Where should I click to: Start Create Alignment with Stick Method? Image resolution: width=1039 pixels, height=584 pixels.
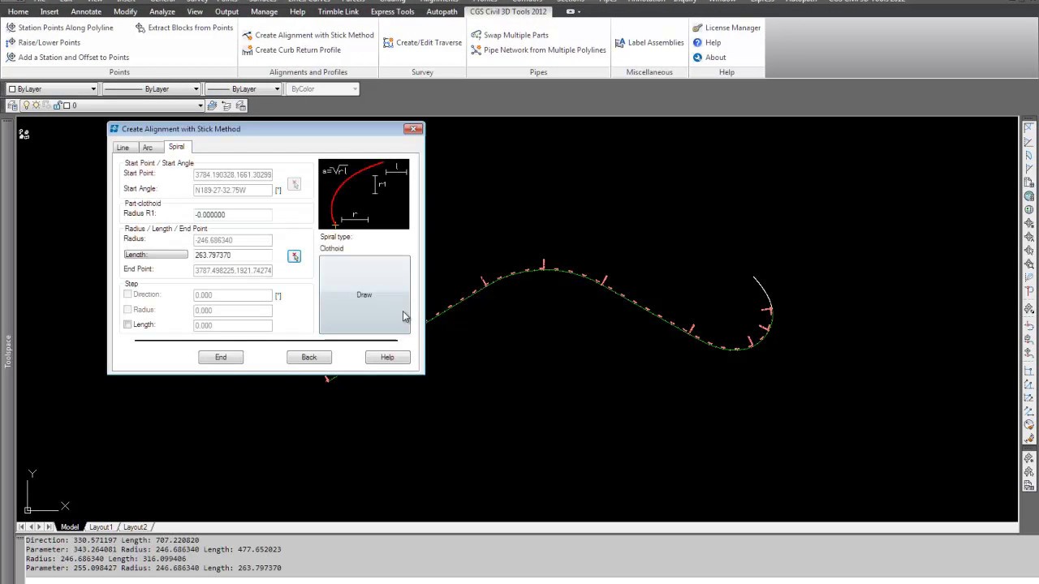coord(308,35)
